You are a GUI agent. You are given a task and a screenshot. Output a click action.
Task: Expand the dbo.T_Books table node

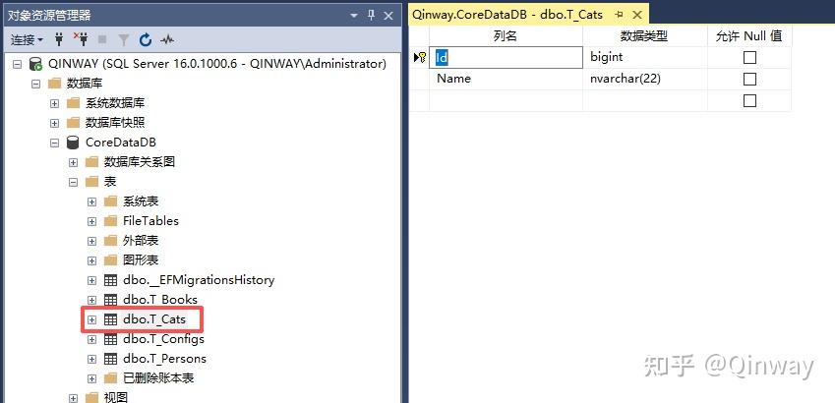[92, 300]
